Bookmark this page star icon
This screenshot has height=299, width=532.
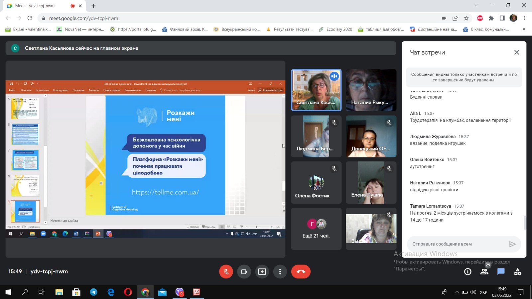(466, 18)
